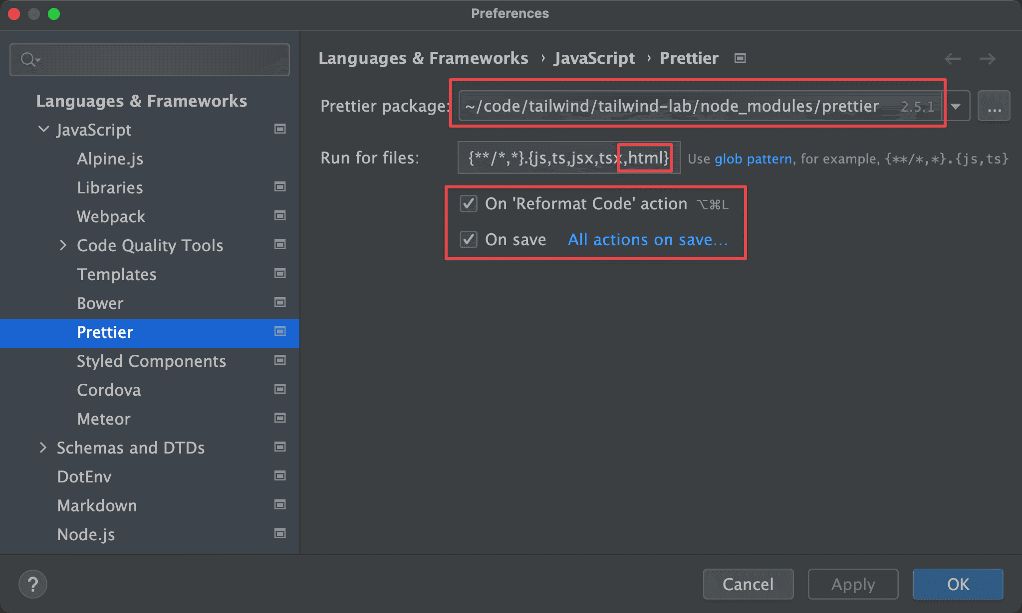Image resolution: width=1022 pixels, height=613 pixels.
Task: Click project-level icon next to Markdown row
Action: tap(280, 505)
